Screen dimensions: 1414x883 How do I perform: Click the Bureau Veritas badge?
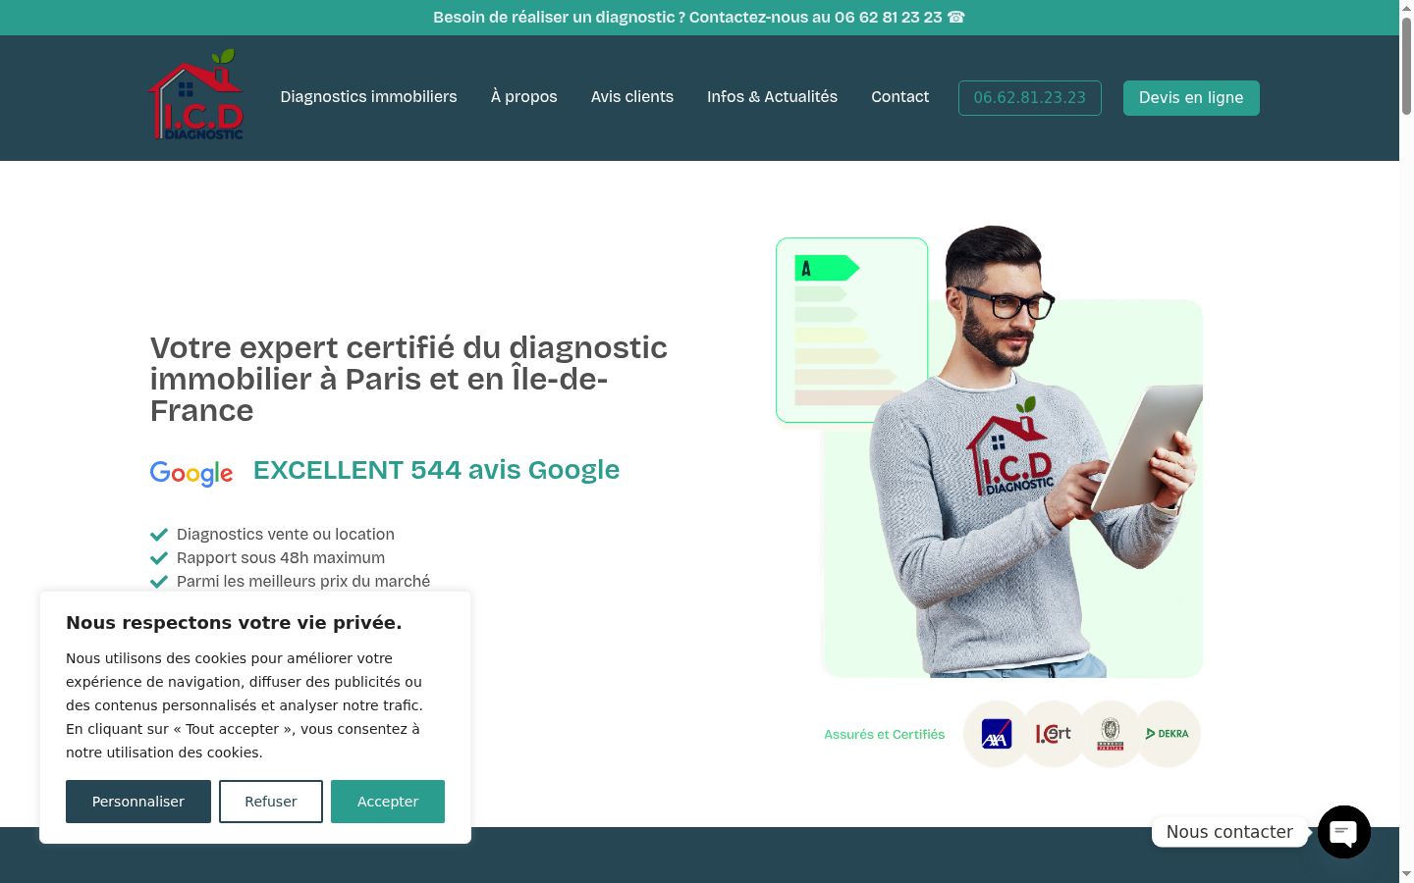[1110, 734]
